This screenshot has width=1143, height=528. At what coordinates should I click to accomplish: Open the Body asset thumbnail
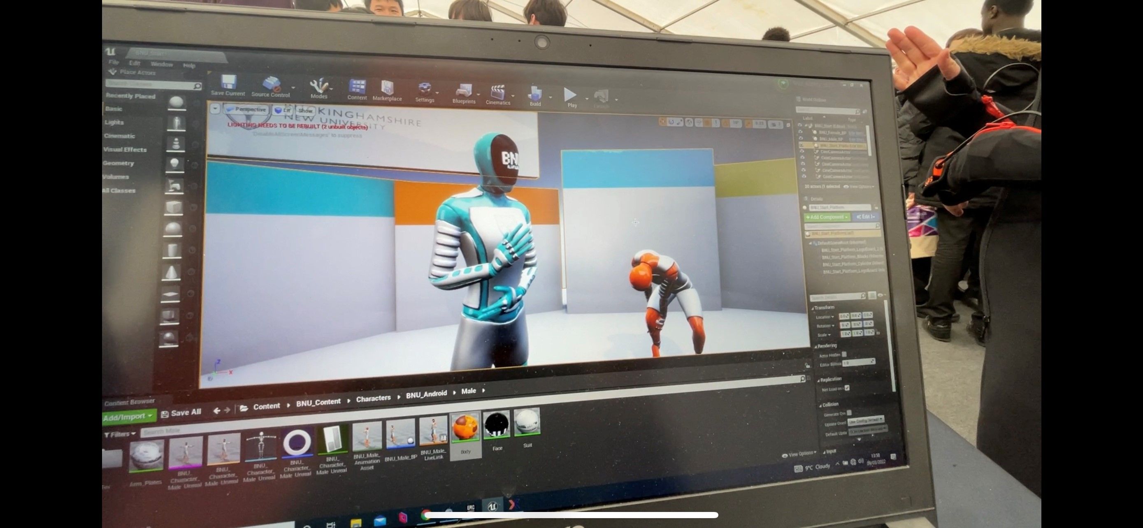[465, 427]
